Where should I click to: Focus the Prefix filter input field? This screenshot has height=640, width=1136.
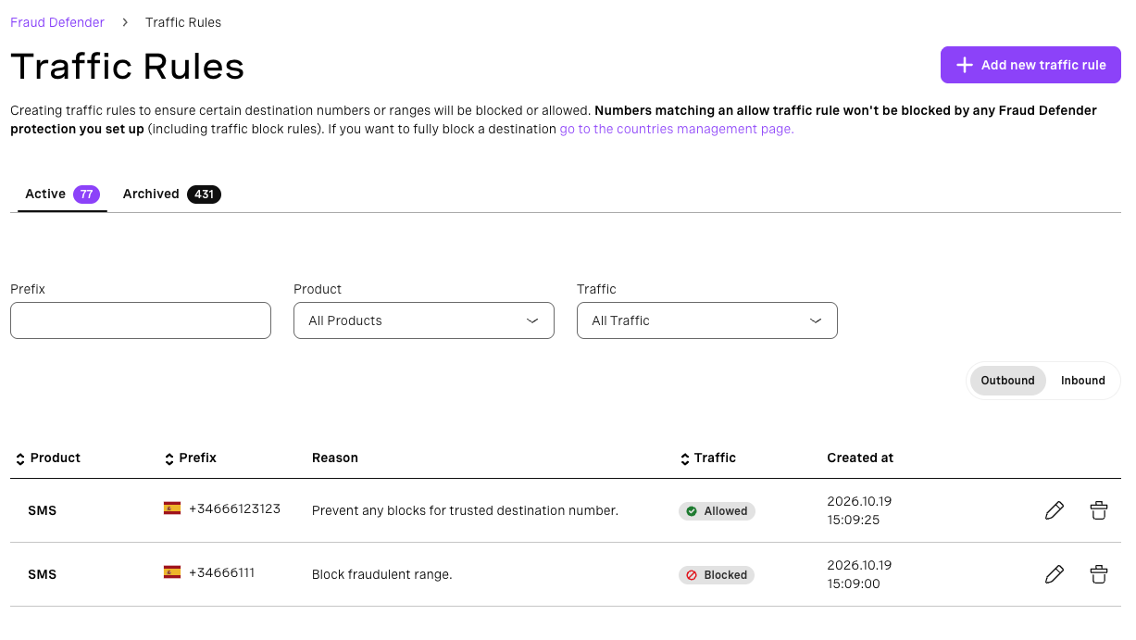point(141,320)
